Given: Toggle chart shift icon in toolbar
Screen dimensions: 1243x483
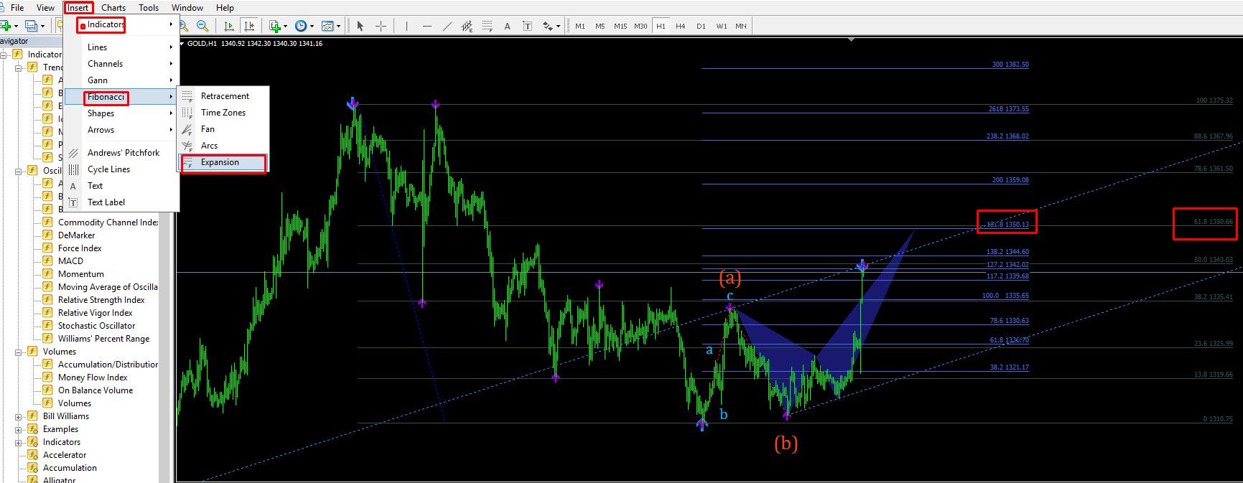Looking at the screenshot, I should [x=249, y=26].
